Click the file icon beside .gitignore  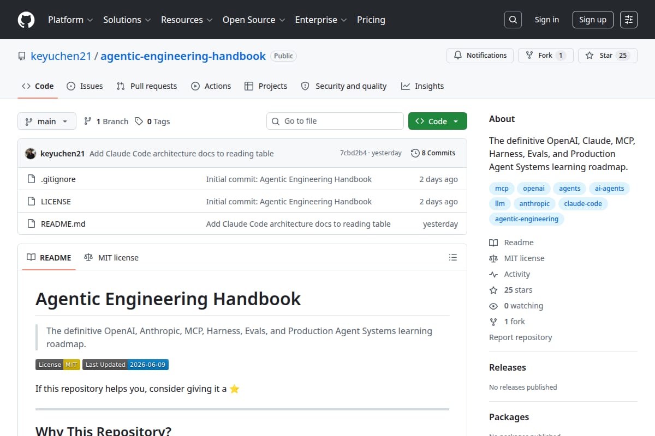point(31,179)
